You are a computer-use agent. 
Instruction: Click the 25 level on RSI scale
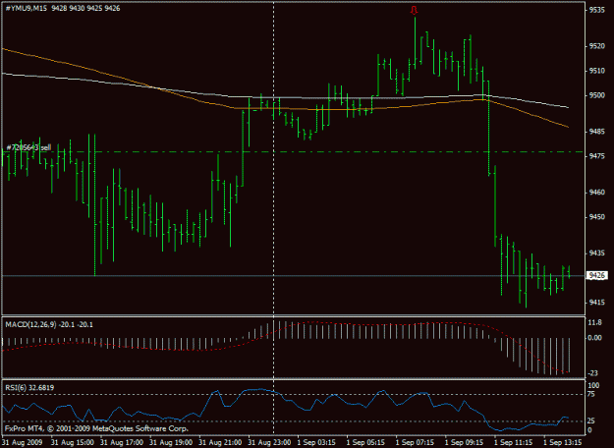pos(592,420)
